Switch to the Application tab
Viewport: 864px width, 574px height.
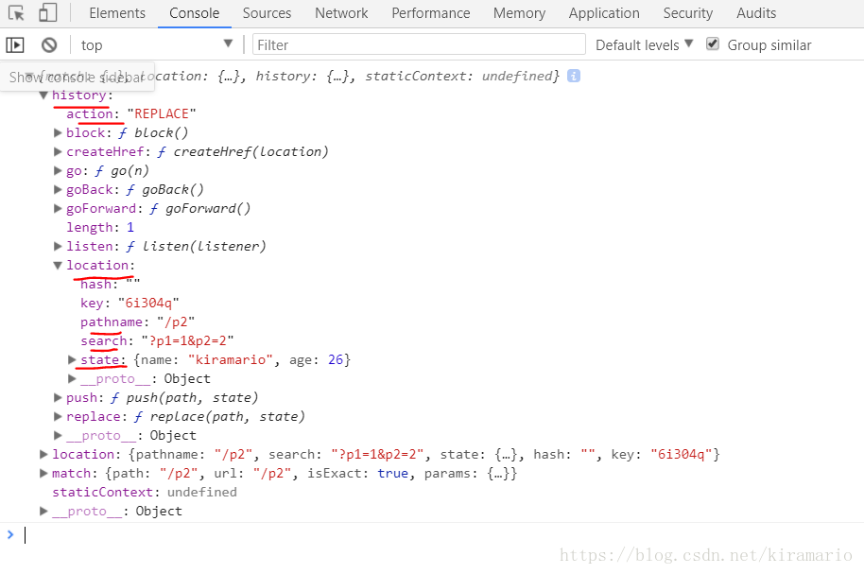[x=604, y=13]
